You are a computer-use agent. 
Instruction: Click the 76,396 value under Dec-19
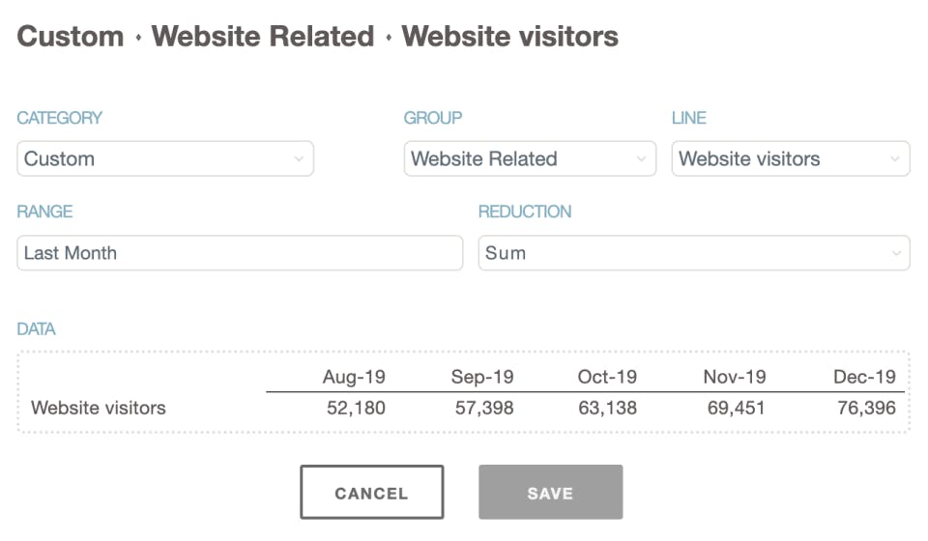coord(866,408)
